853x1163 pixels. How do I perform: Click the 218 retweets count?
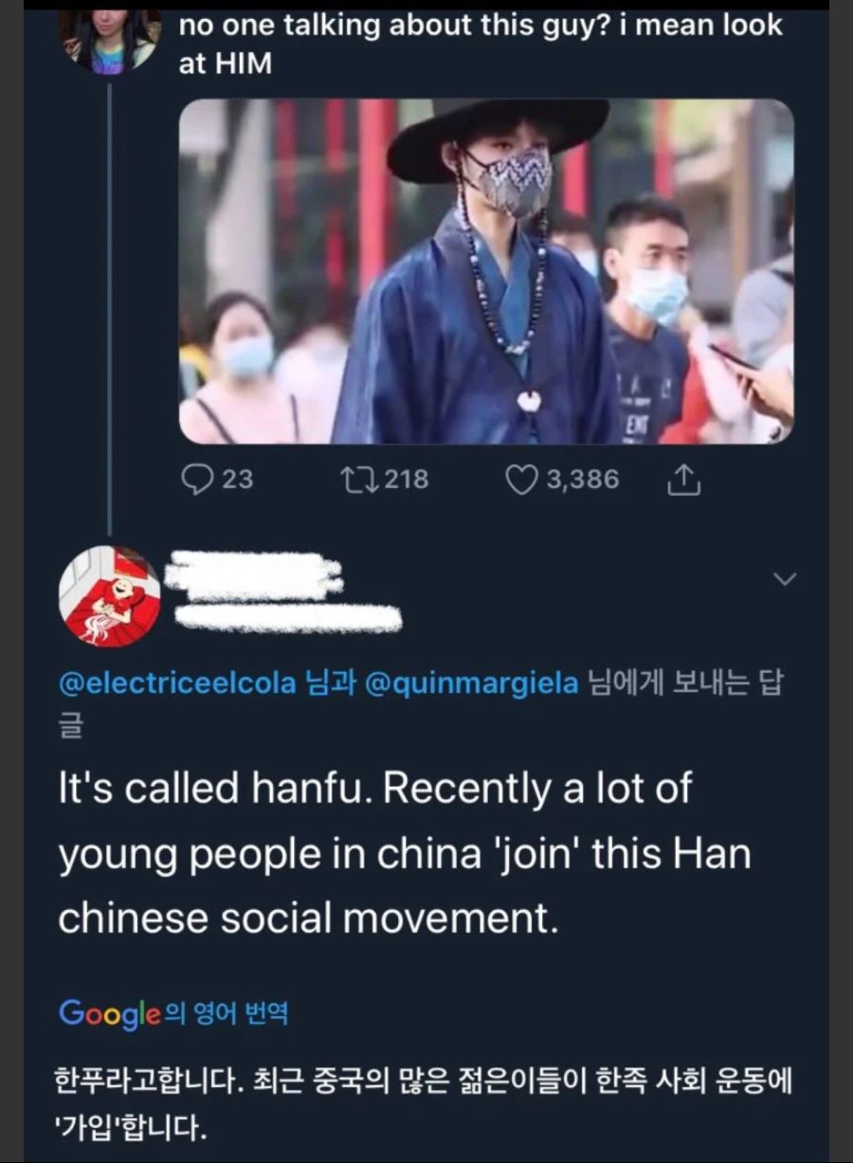[x=408, y=480]
